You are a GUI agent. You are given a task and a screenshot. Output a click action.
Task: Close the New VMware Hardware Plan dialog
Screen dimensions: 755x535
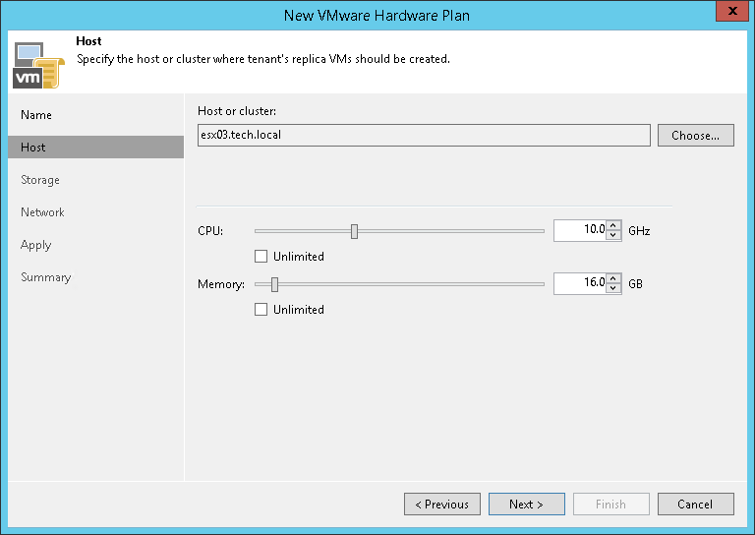[729, 14]
